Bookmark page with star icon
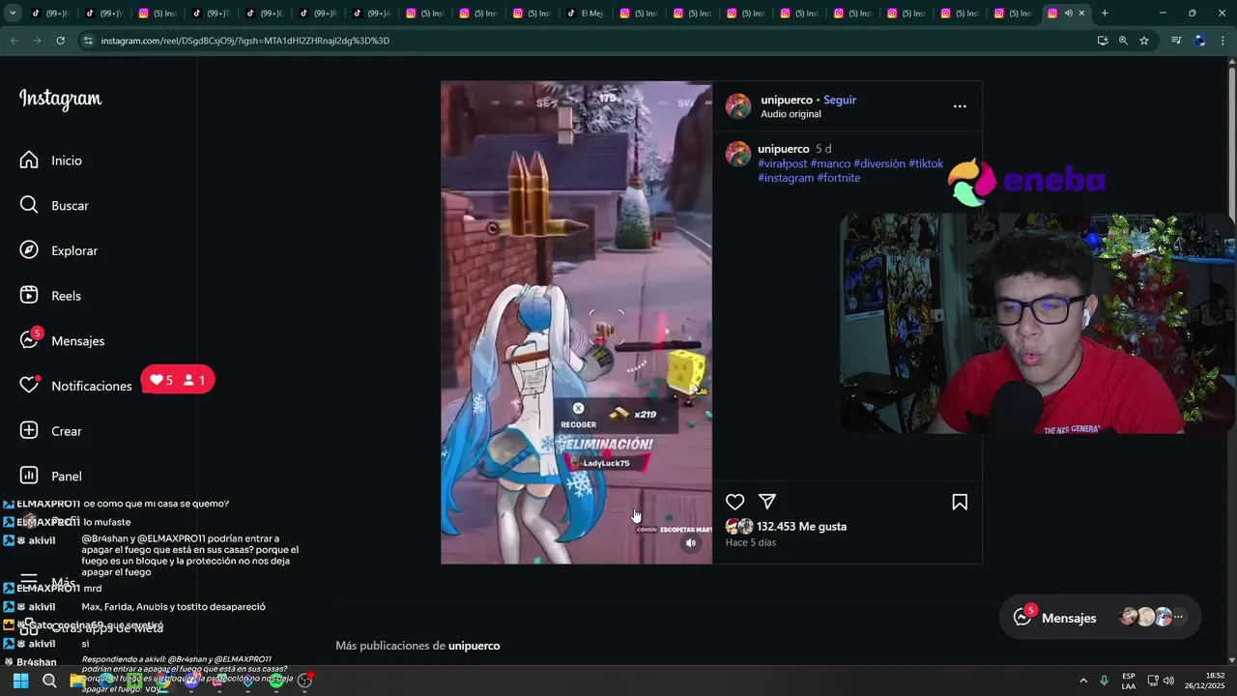 pos(1144,41)
